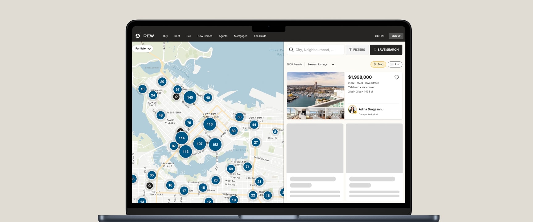Open the Agents menu

[x=223, y=36]
